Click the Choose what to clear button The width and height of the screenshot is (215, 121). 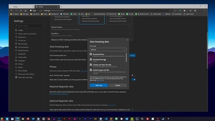coord(132,55)
